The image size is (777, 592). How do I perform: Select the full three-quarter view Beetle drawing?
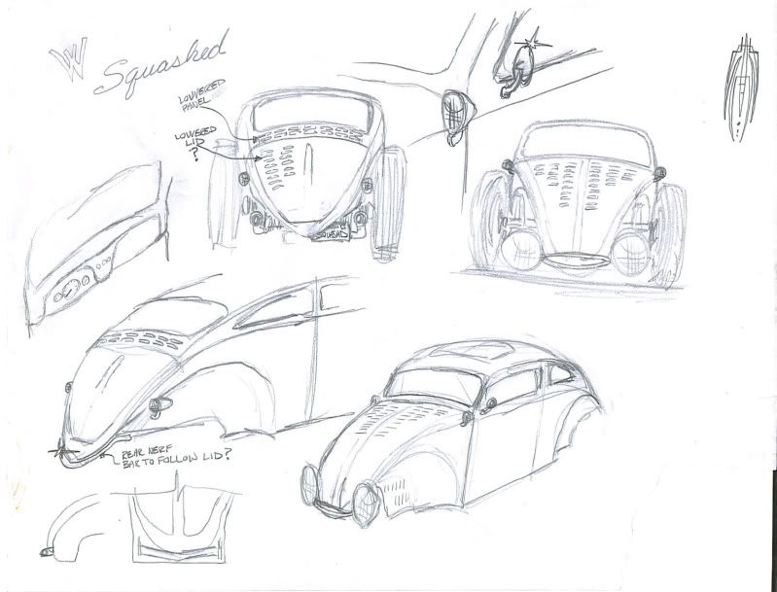click(x=457, y=437)
